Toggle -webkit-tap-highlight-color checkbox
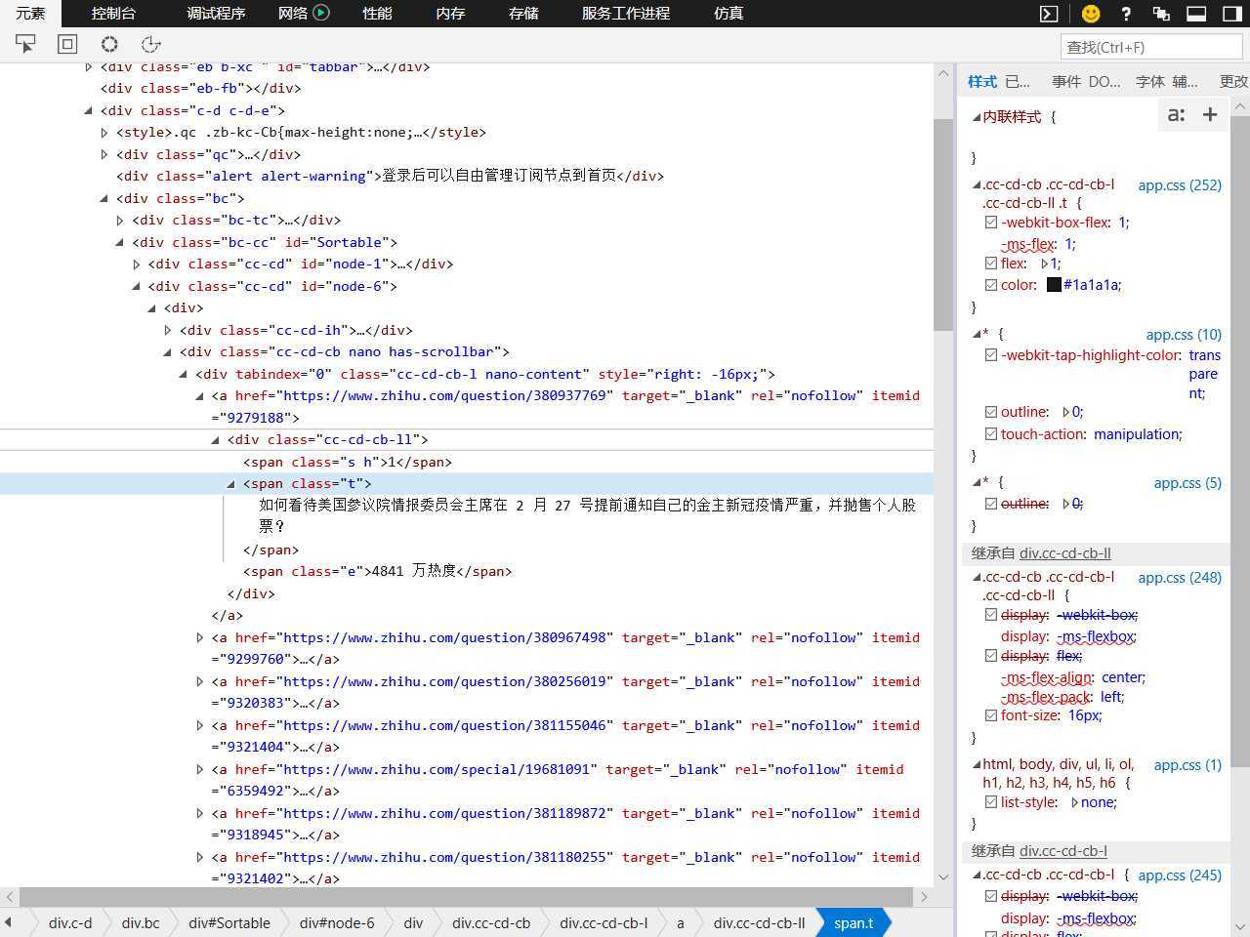The height and width of the screenshot is (937, 1250). (991, 355)
